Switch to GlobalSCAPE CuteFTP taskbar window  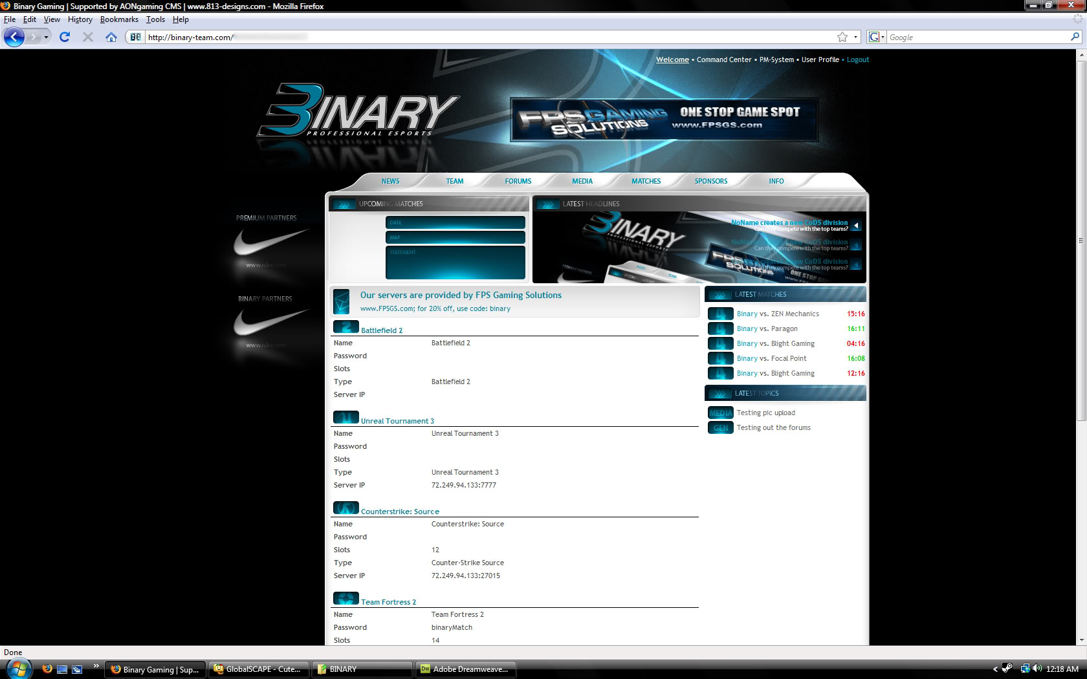[258, 669]
